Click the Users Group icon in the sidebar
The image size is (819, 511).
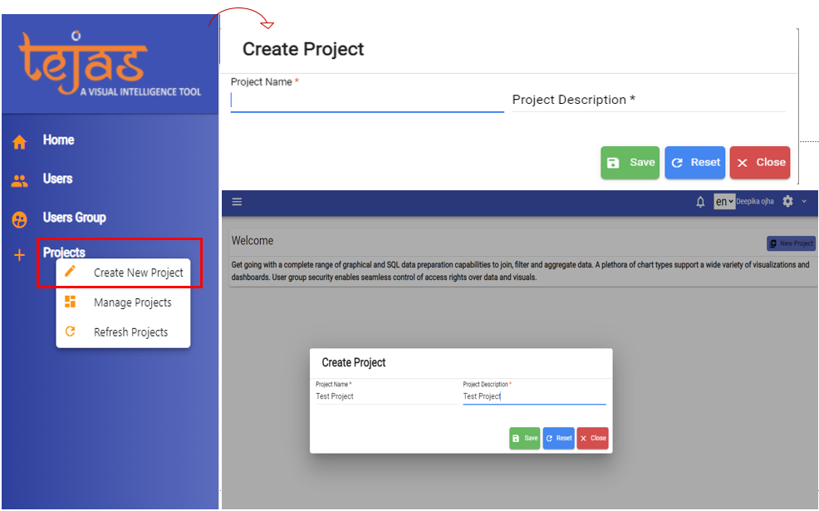(18, 218)
